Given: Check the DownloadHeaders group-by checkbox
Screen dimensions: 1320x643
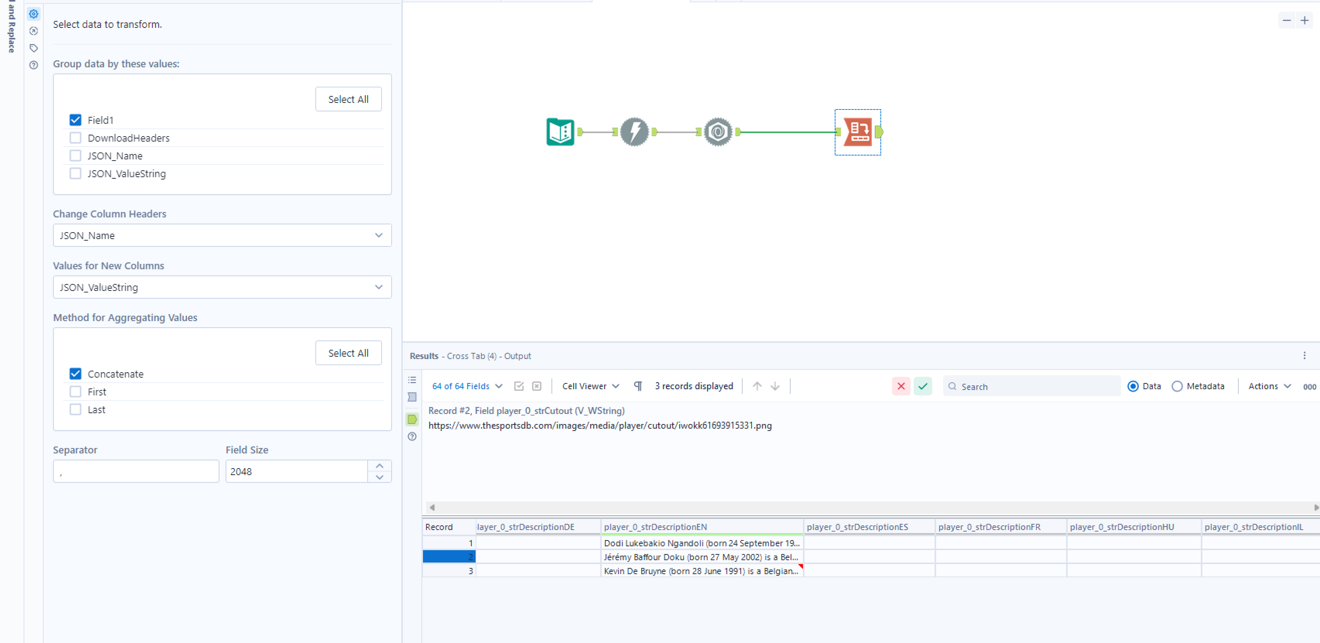Looking at the screenshot, I should click(x=75, y=138).
